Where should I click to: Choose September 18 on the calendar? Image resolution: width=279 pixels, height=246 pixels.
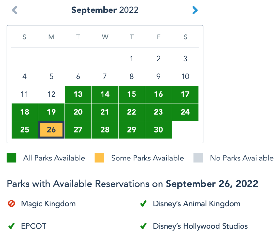pos(25,112)
